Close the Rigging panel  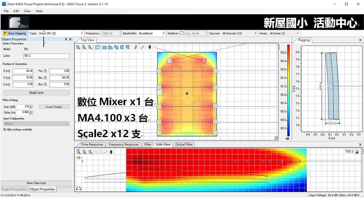[360, 40]
